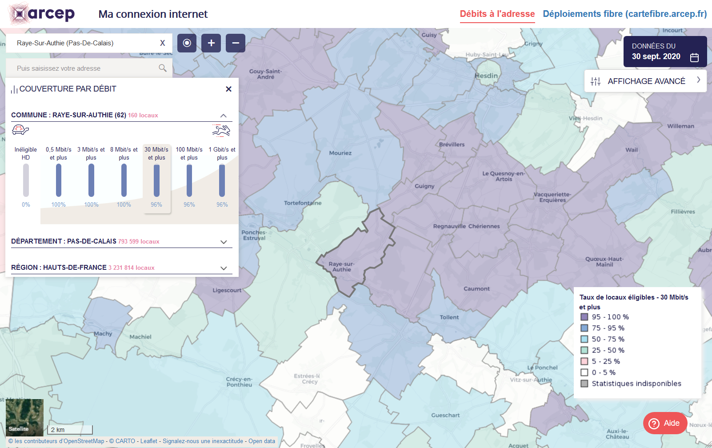This screenshot has width=712, height=448.
Task: Click the Aide help button
Action: [665, 423]
